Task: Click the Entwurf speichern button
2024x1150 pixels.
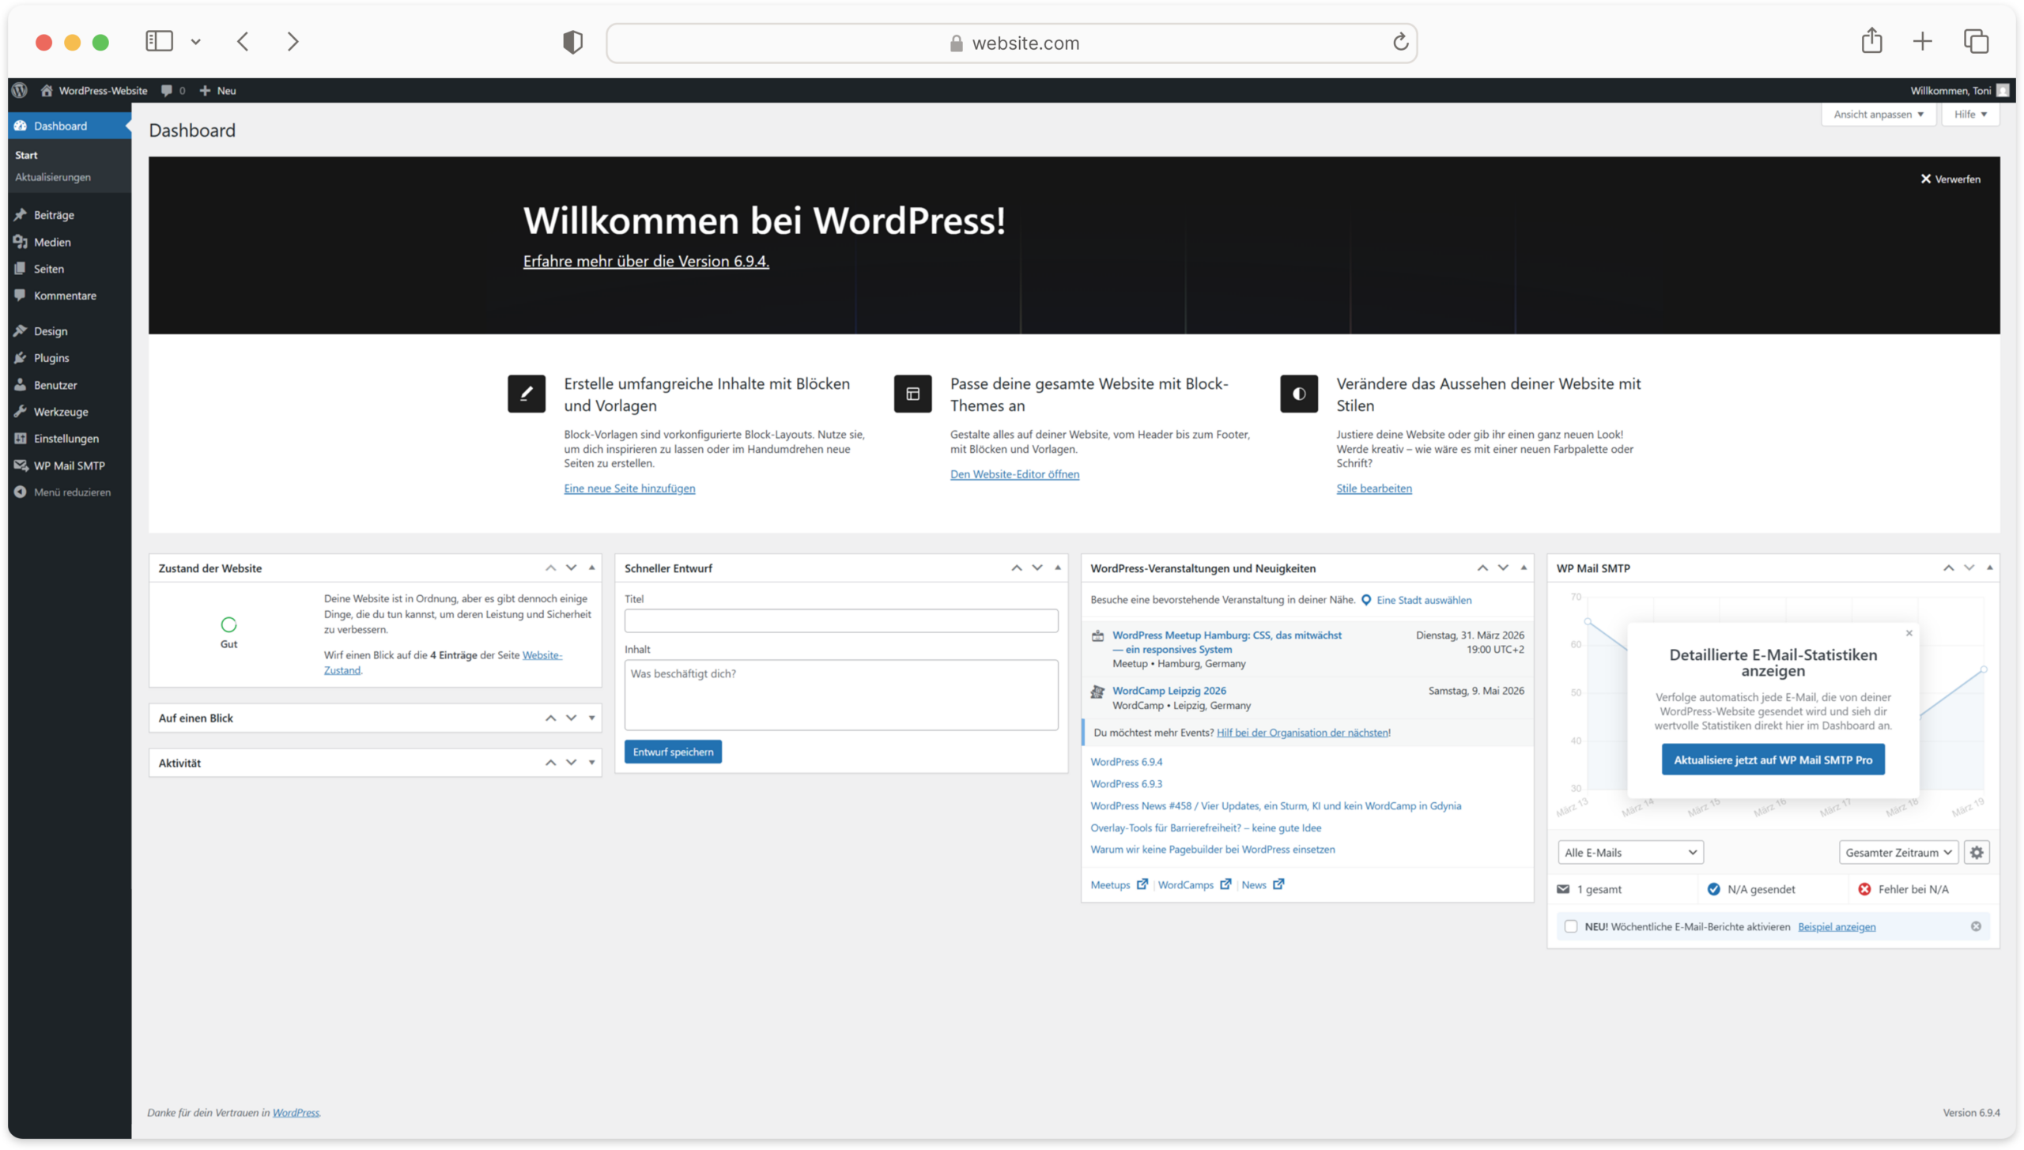Action: point(673,752)
